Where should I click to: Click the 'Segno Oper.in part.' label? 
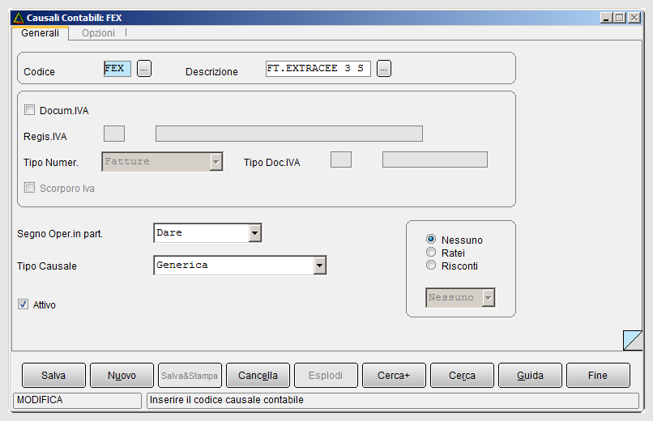pos(60,234)
